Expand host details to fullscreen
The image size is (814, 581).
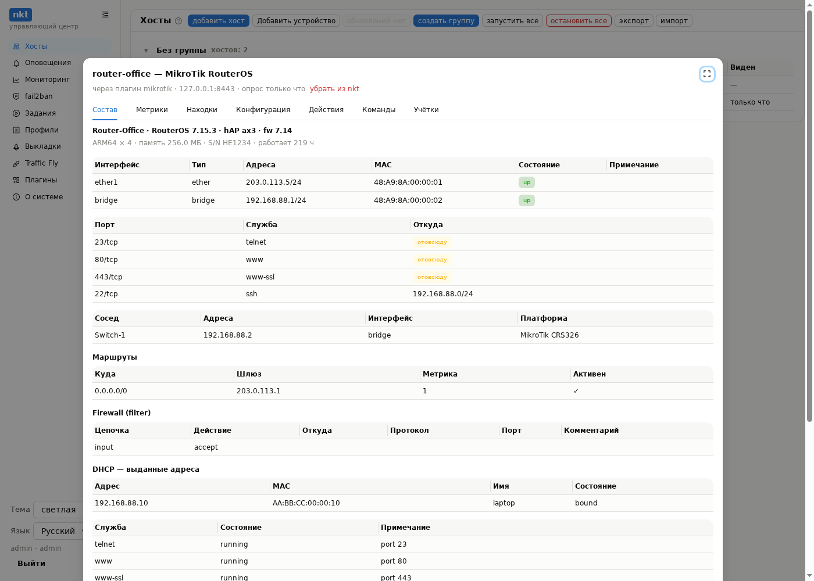707,74
